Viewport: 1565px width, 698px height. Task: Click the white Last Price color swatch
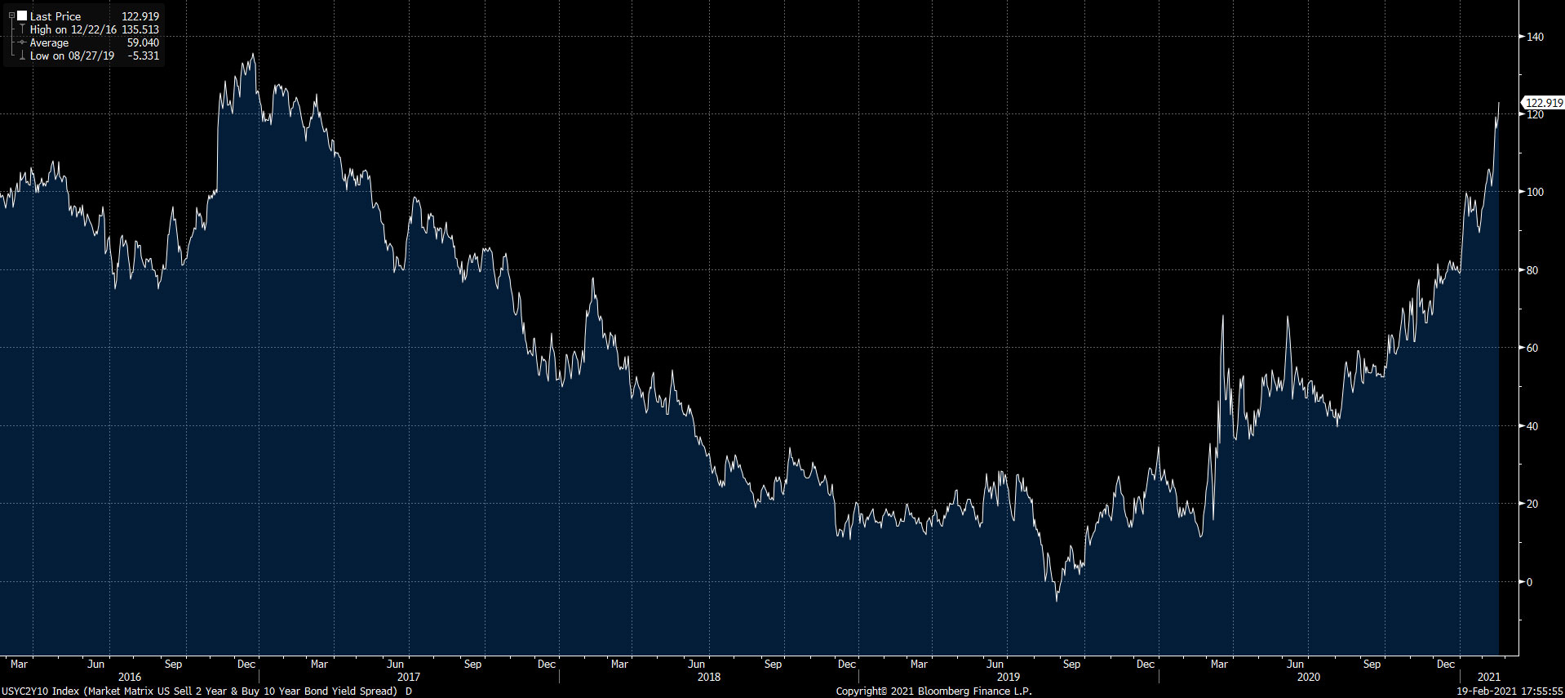coord(22,16)
